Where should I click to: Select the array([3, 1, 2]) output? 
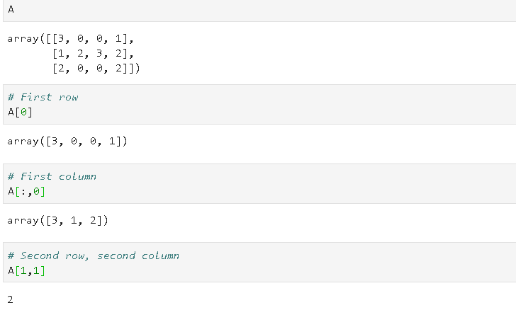pos(57,221)
